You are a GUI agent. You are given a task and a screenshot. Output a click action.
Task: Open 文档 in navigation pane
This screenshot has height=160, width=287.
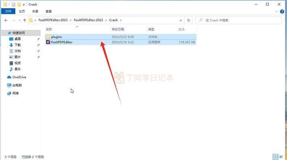(17, 51)
